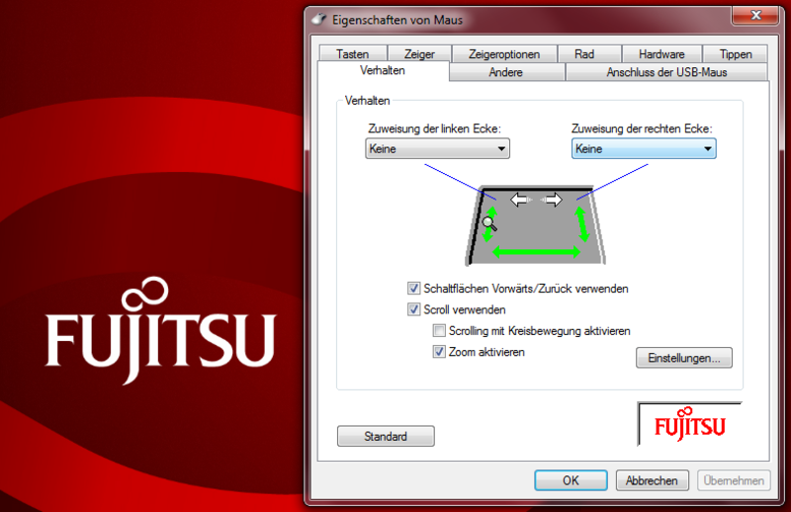Confirm with the OK button
This screenshot has width=791, height=512.
click(x=571, y=480)
